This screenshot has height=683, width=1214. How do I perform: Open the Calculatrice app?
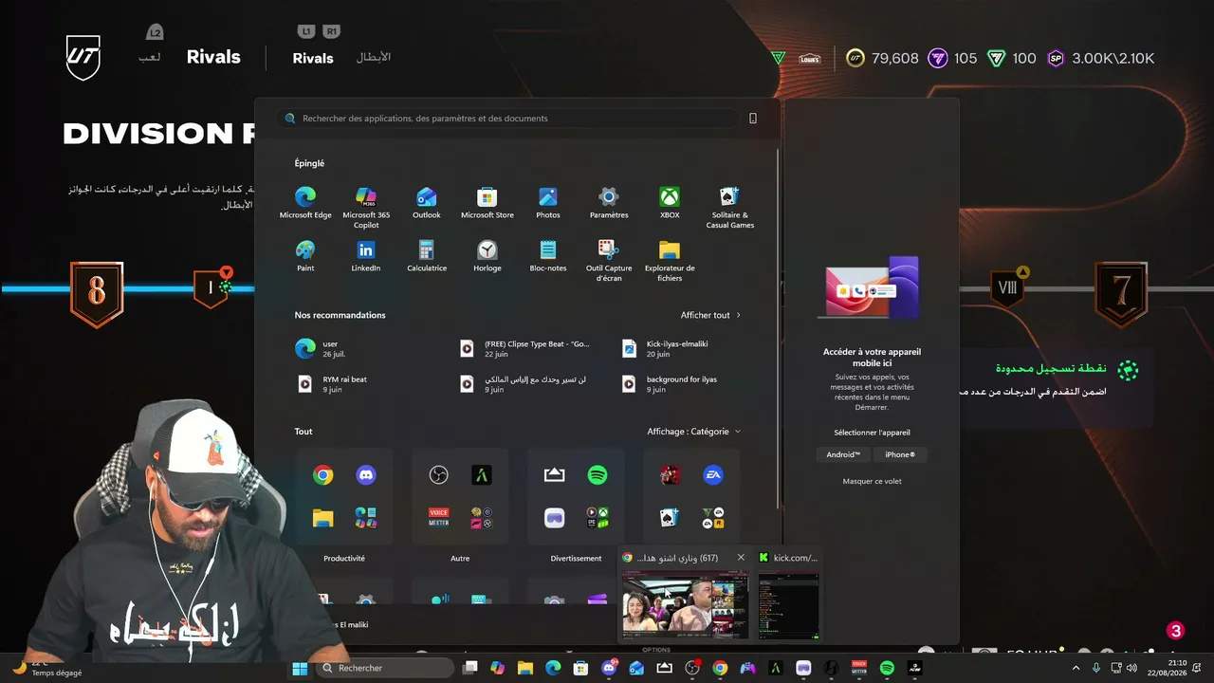[x=427, y=256]
